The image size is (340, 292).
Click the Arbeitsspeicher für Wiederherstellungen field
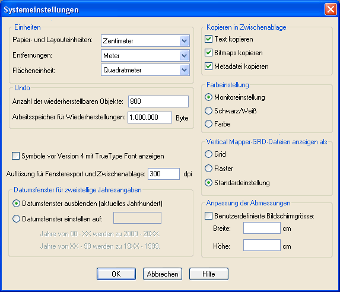point(150,118)
